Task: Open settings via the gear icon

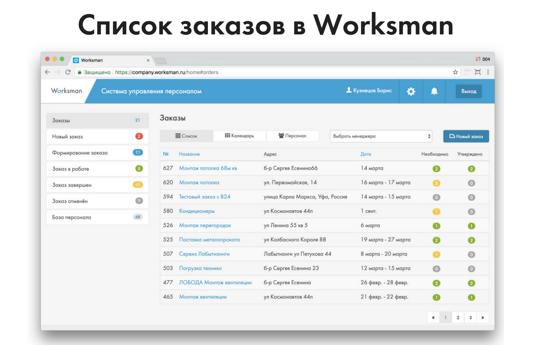Action: point(411,91)
